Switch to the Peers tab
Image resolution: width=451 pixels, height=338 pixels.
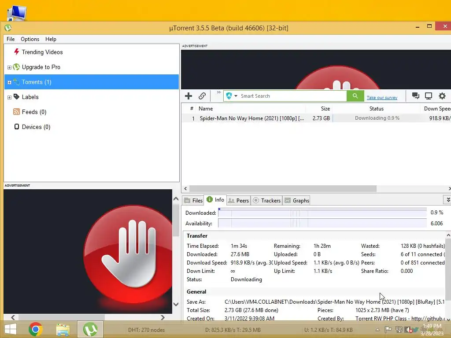click(x=238, y=200)
